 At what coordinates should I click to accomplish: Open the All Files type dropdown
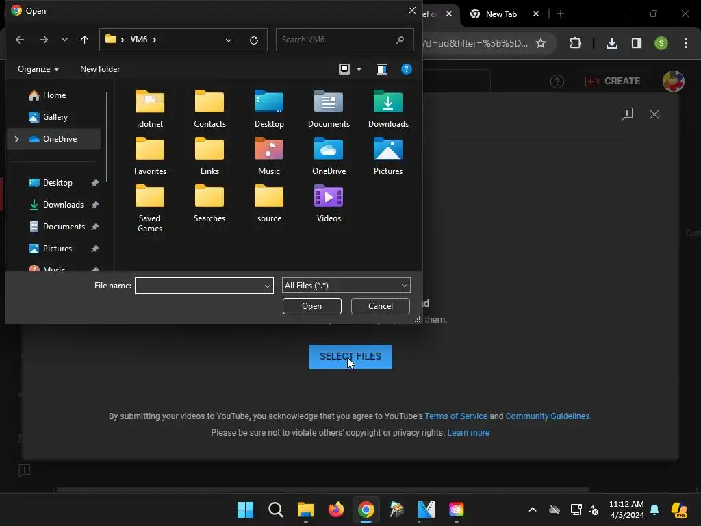pyautogui.click(x=346, y=286)
